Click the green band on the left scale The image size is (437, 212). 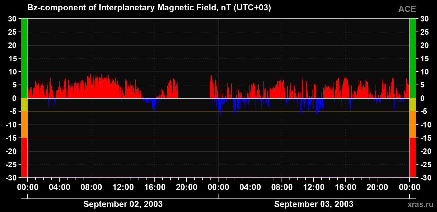(x=24, y=58)
